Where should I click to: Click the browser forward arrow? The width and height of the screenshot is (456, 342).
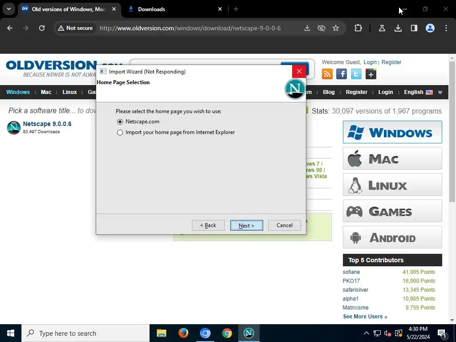pyautogui.click(x=25, y=28)
